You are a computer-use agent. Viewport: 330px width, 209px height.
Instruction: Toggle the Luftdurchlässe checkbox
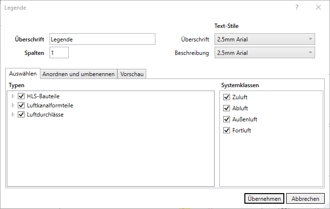[x=21, y=115]
